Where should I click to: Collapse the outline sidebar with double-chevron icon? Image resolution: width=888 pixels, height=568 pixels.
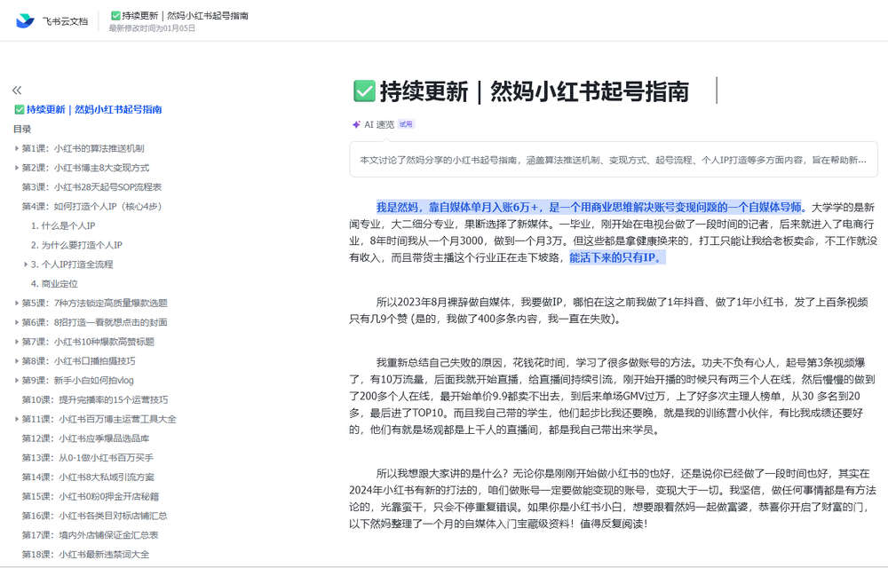[17, 91]
